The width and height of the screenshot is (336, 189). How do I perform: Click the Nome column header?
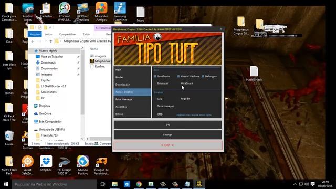(93, 49)
